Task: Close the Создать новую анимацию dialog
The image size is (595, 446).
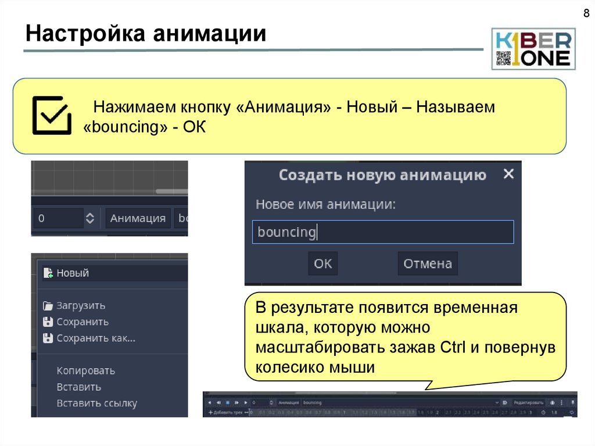Action: (x=508, y=174)
